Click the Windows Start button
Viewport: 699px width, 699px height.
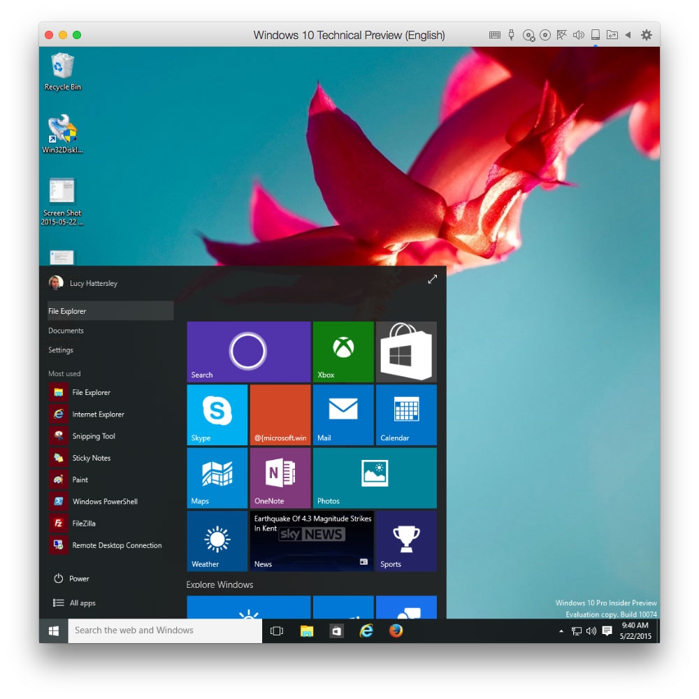tap(54, 630)
